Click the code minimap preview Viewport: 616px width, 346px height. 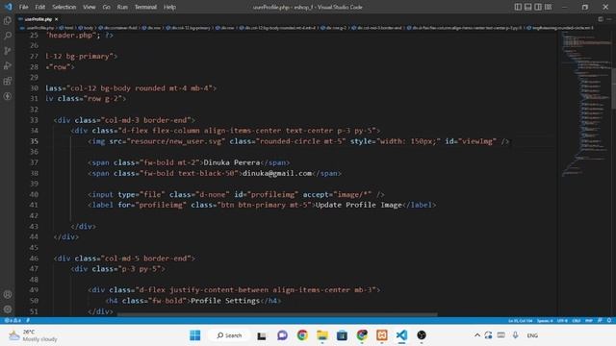click(x=585, y=104)
